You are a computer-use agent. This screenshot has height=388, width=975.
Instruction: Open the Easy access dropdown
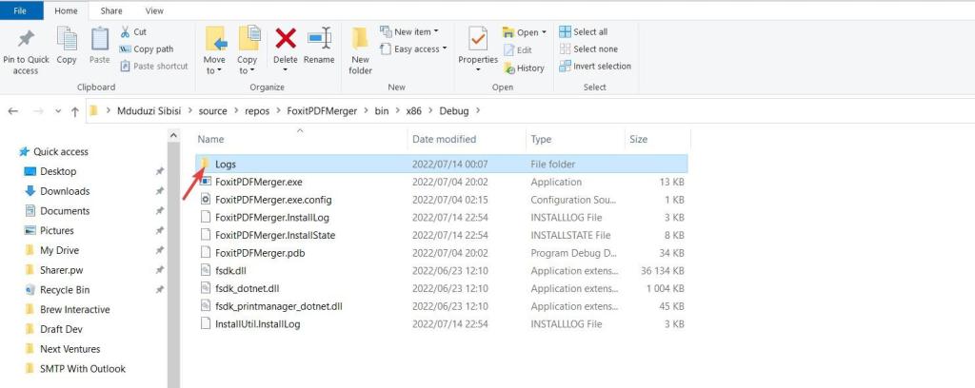[x=413, y=49]
